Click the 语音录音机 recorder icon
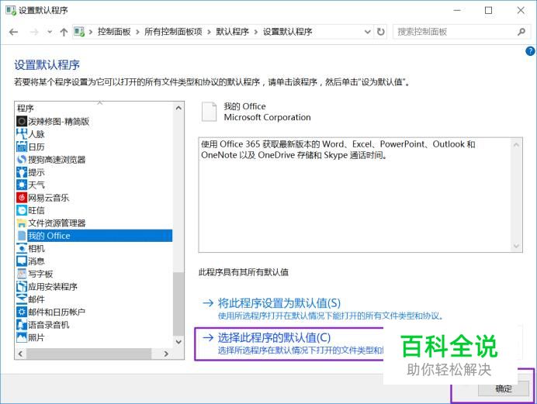This screenshot has height=404, width=537. [22, 325]
